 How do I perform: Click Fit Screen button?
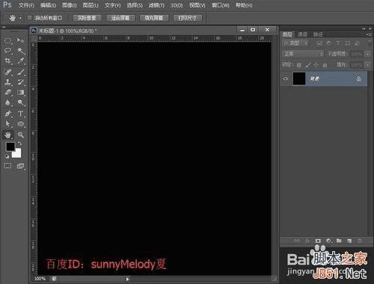(120, 18)
